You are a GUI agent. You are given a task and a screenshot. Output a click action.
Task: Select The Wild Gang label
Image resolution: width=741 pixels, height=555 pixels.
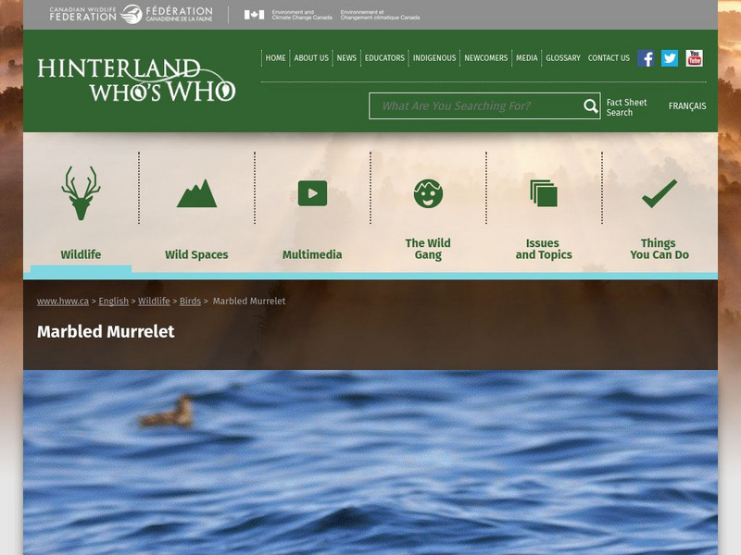(428, 249)
